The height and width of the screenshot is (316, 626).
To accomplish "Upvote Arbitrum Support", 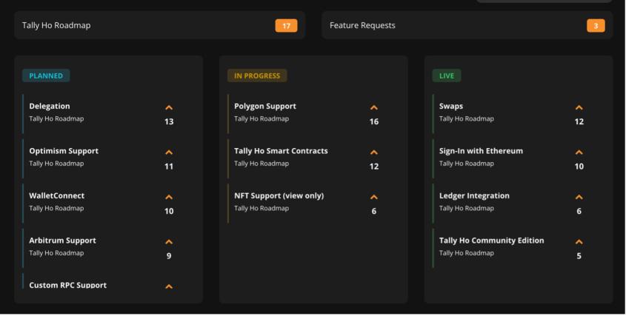I will (x=169, y=241).
